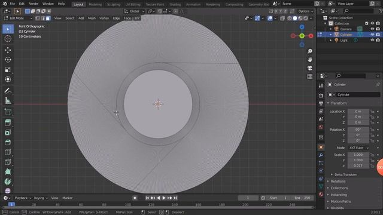Expand the Collections panel

click(x=339, y=188)
